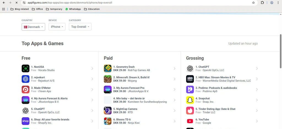The width and height of the screenshot is (282, 129).
Task: Open My Aurora Forecast & Alerts icon
Action: pos(26,100)
